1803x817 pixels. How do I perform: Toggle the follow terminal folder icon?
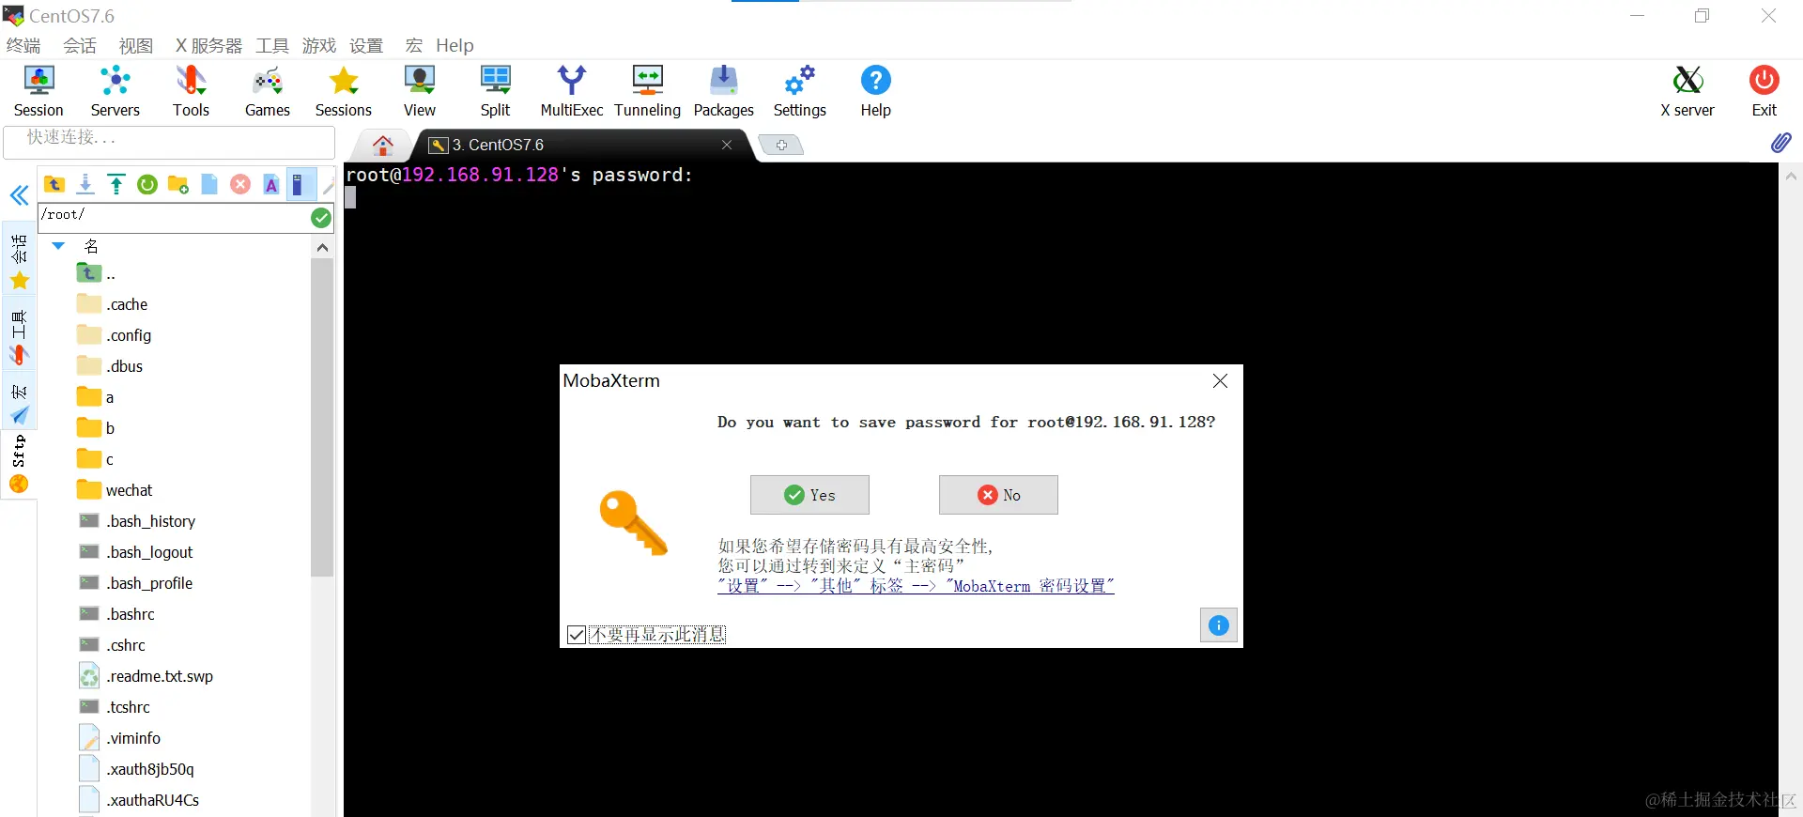(300, 184)
